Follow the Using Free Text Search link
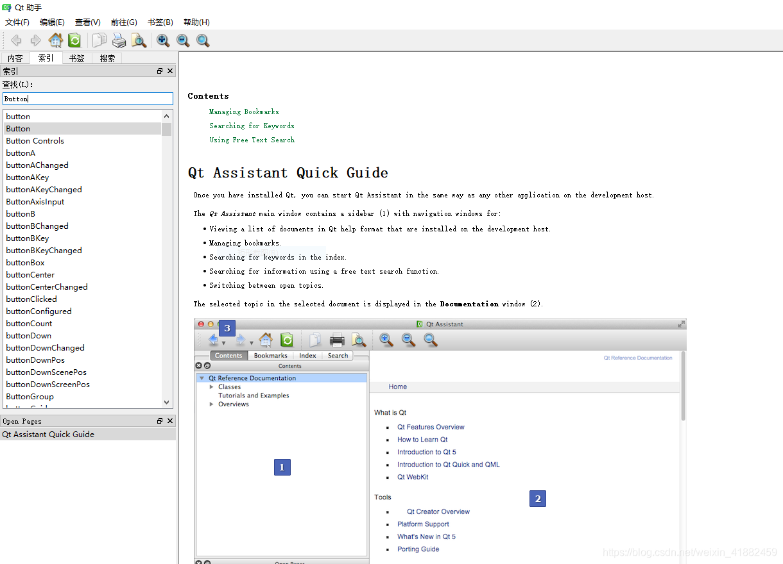The width and height of the screenshot is (783, 564). (252, 140)
